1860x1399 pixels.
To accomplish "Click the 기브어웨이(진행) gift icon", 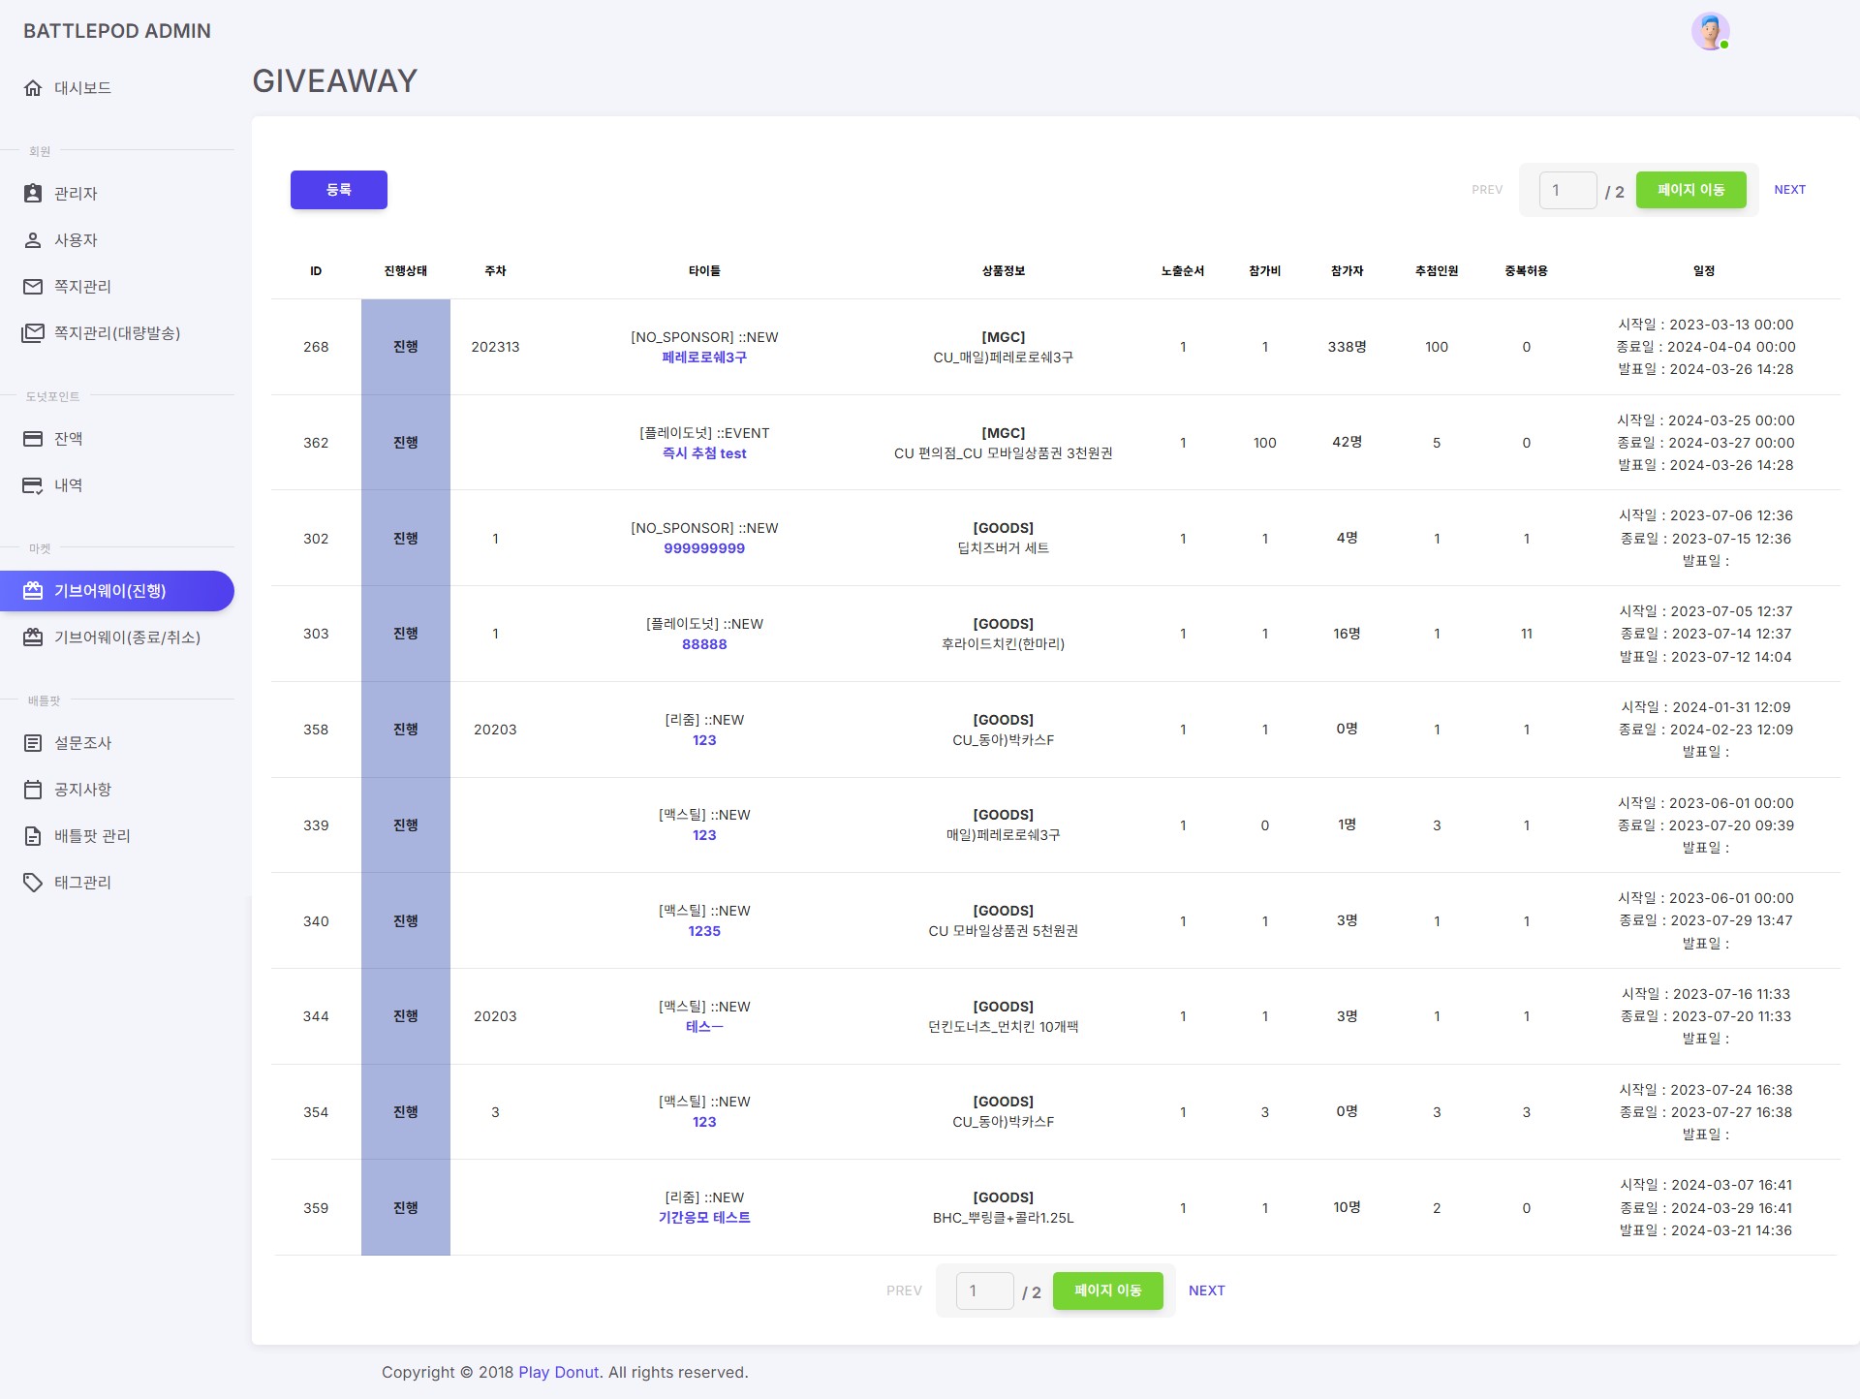I will tap(34, 590).
